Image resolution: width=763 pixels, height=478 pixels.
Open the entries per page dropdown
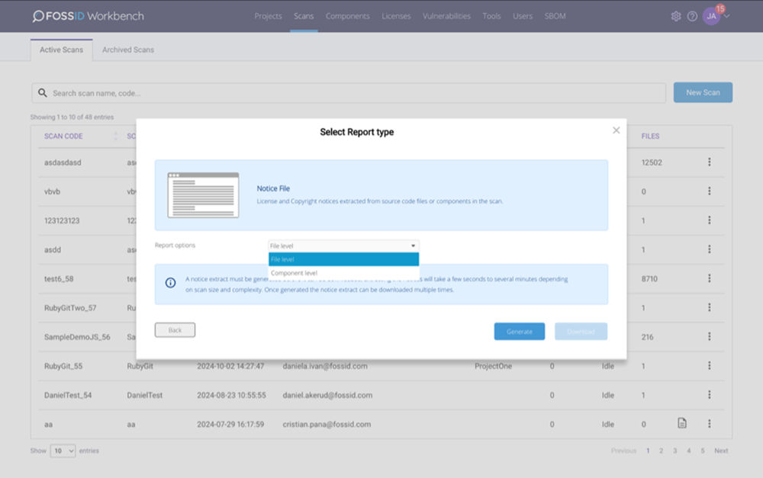(x=63, y=451)
